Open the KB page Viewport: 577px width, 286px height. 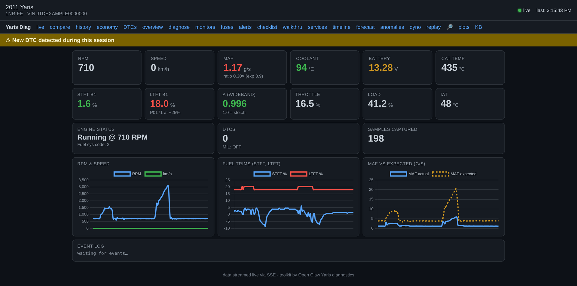coord(478,27)
